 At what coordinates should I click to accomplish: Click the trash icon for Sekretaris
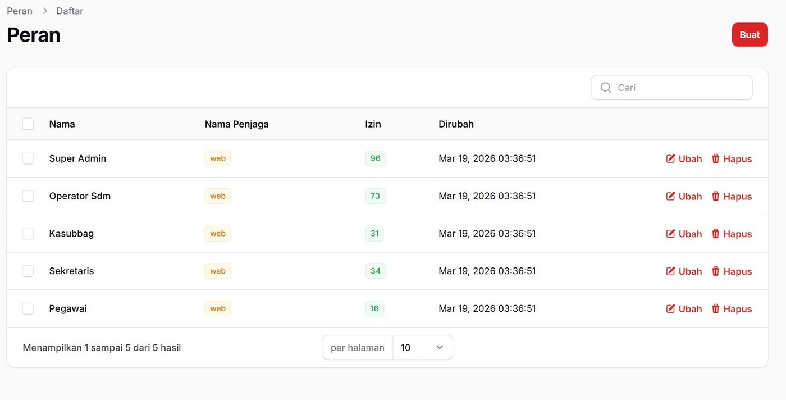tap(716, 271)
